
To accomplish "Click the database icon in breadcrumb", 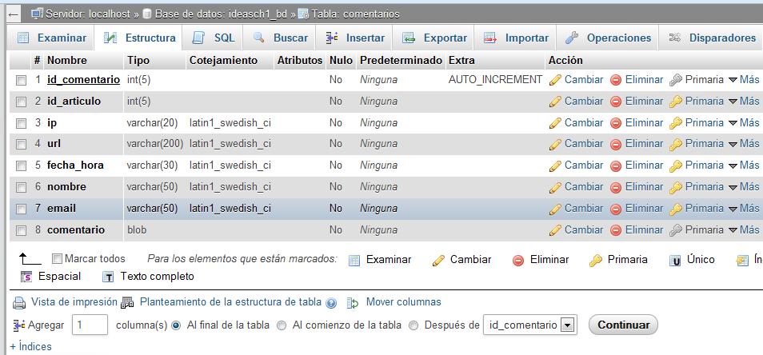I will pyautogui.click(x=147, y=14).
